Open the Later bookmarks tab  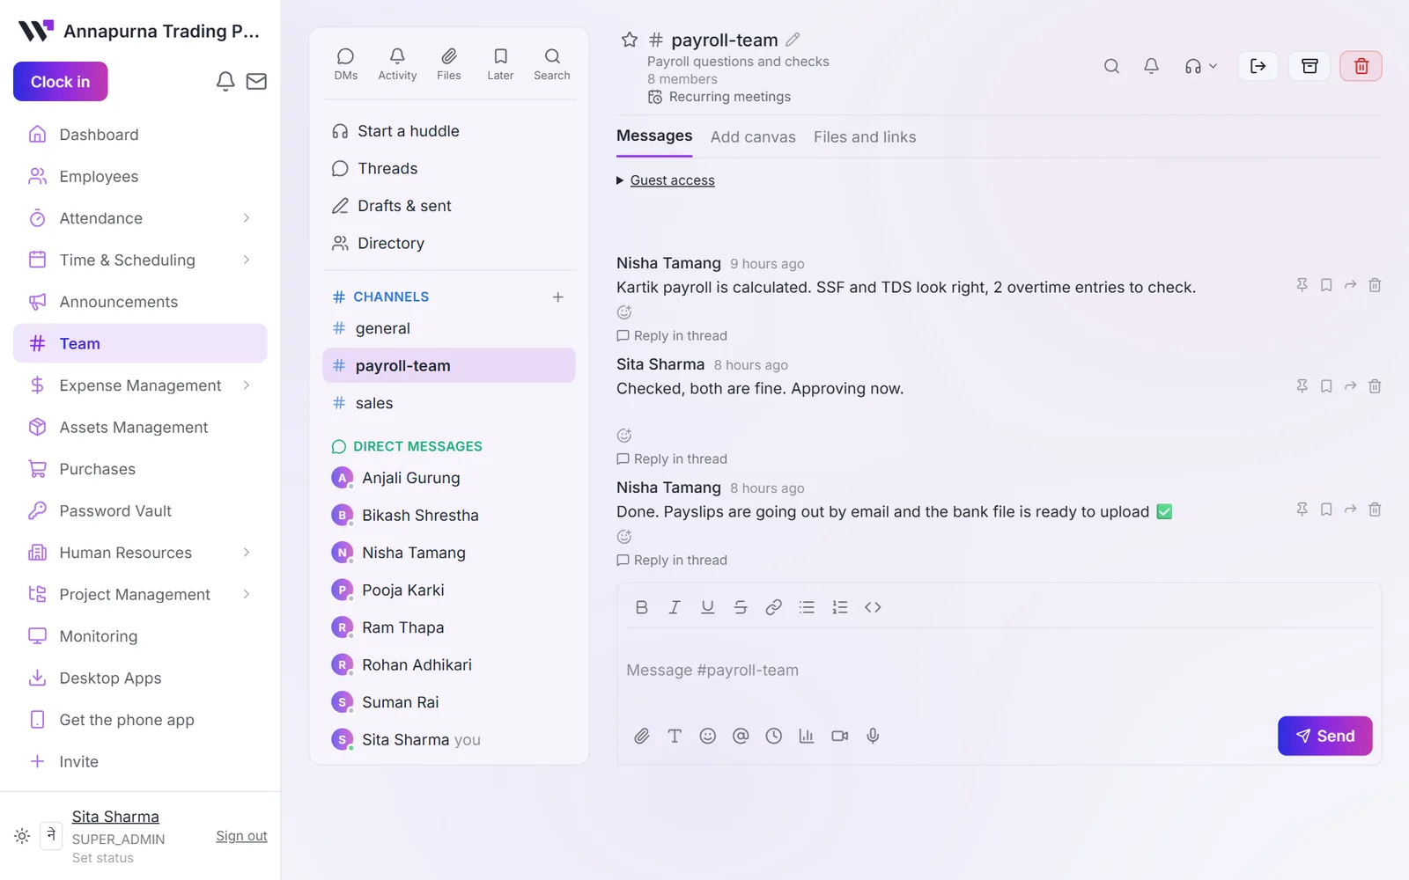tap(500, 64)
